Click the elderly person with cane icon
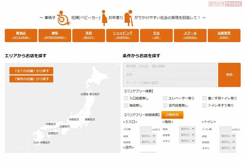243x162 pixels. click(x=129, y=18)
